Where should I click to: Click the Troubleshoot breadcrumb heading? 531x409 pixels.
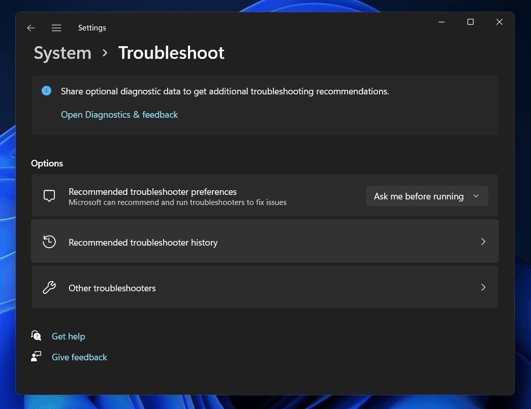(x=171, y=53)
